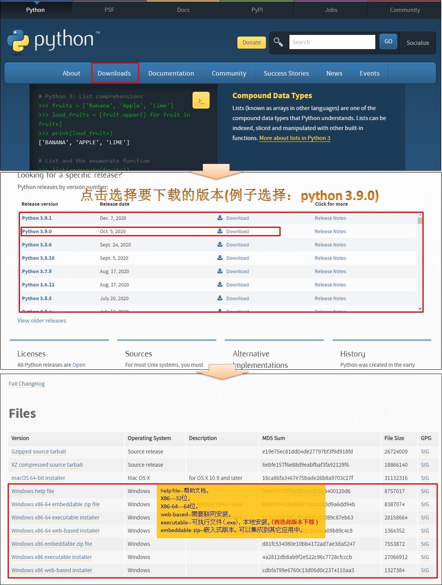Click the Socialize button
Screen dimensions: 442x585
[418, 43]
